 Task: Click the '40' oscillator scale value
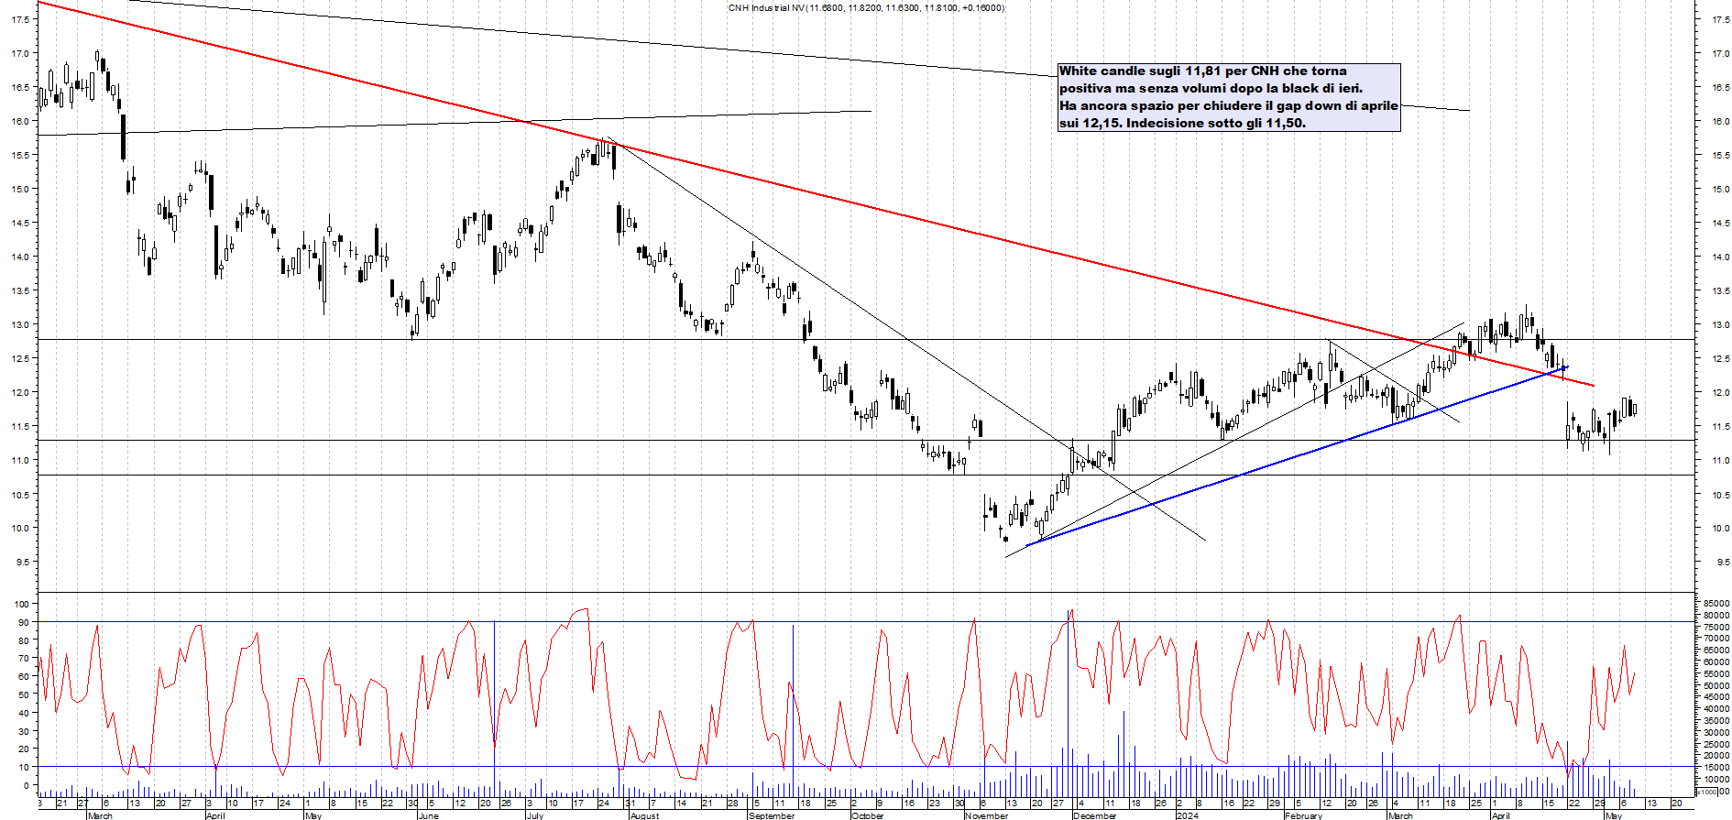[x=24, y=713]
